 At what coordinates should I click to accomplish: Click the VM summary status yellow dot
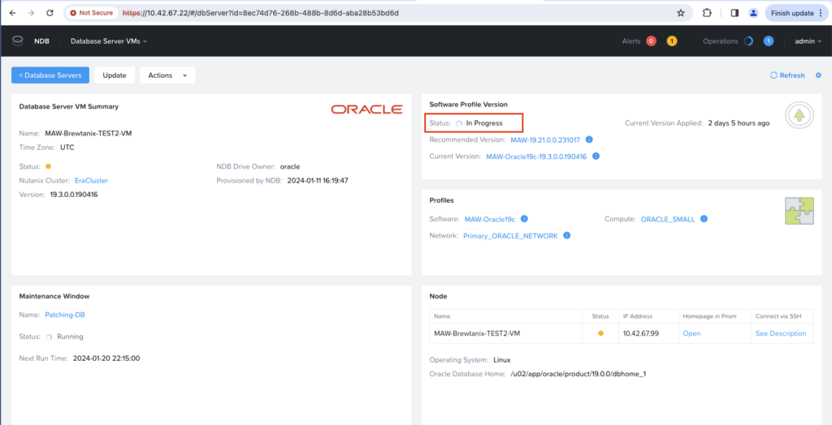pos(48,166)
